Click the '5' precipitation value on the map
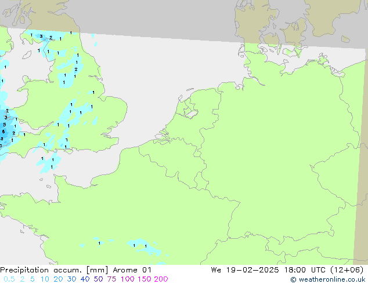Screen dimensions: 368x284 (x=5, y=125)
